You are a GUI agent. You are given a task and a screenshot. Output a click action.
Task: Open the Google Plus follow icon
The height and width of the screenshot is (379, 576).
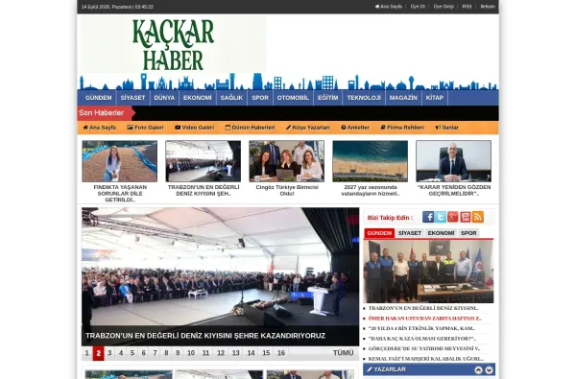(x=453, y=217)
